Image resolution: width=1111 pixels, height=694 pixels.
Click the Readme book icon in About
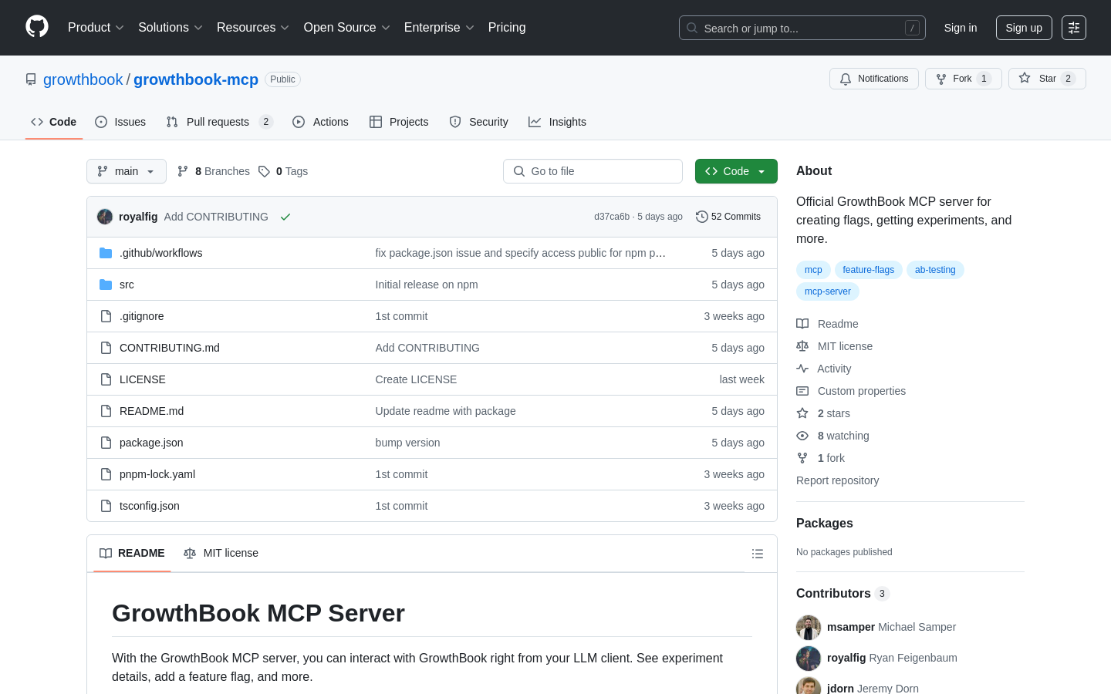coord(802,324)
